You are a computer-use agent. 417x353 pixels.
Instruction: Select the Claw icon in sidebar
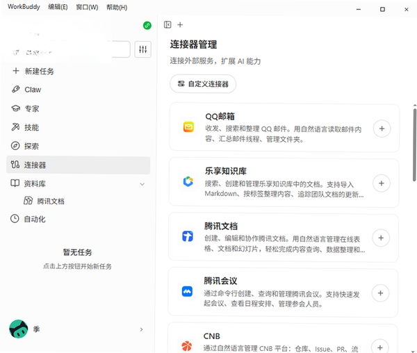point(16,90)
